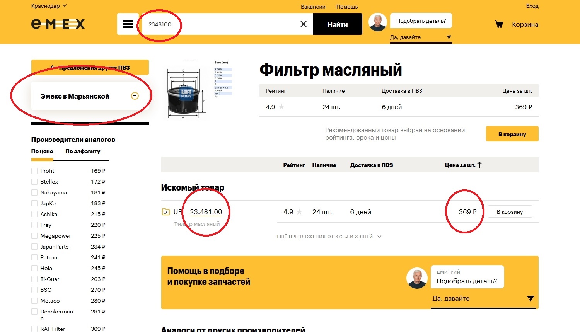Viewport: 580px width, 332px height.
Task: Sort by the Рейтинг column header
Action: click(x=294, y=165)
